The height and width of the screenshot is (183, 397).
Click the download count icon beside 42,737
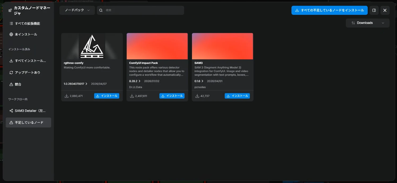(x=197, y=96)
